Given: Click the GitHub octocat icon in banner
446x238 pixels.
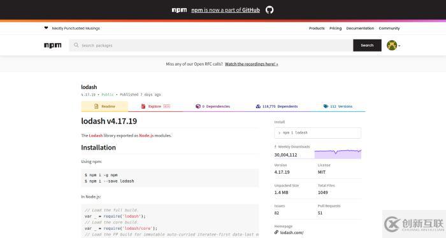Looking at the screenshot, I should (x=270, y=10).
